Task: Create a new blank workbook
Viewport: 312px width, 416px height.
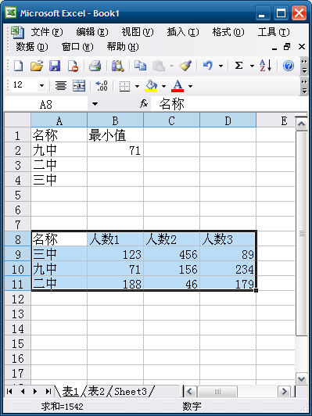Action: [18, 66]
